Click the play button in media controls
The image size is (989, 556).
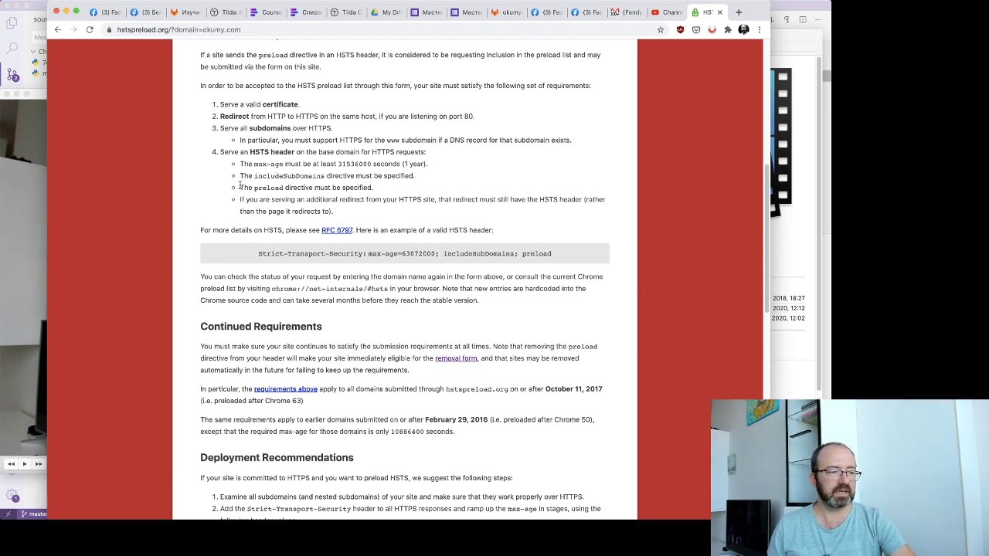click(24, 464)
